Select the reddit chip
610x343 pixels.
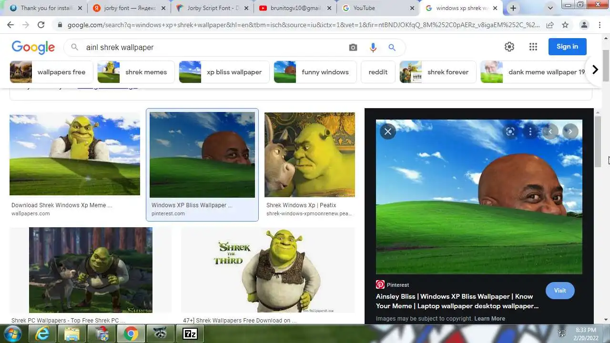378,72
